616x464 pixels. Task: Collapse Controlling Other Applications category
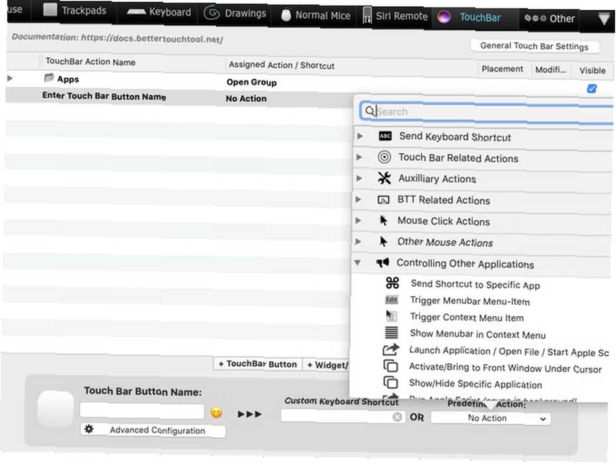[x=357, y=262]
